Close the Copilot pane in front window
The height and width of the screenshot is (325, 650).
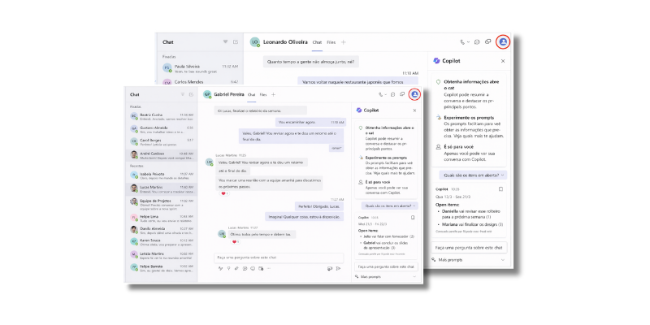[x=414, y=110]
